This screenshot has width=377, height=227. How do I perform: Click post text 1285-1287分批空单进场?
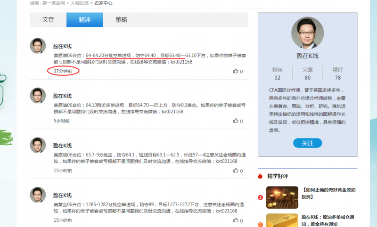pyautogui.click(x=110, y=205)
